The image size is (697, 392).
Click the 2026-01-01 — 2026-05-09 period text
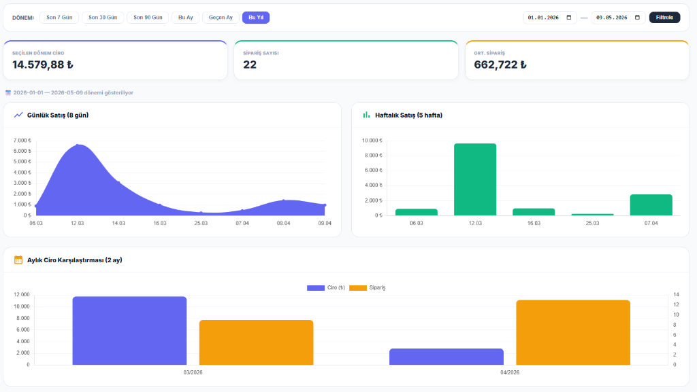(x=74, y=92)
